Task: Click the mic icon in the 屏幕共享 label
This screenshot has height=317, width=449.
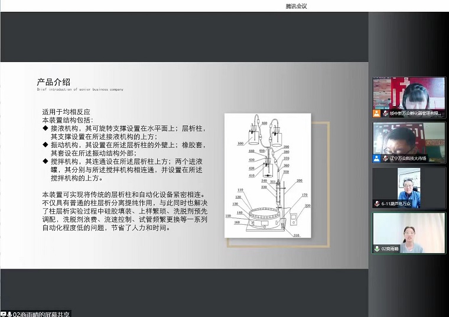Action: pyautogui.click(x=9, y=314)
